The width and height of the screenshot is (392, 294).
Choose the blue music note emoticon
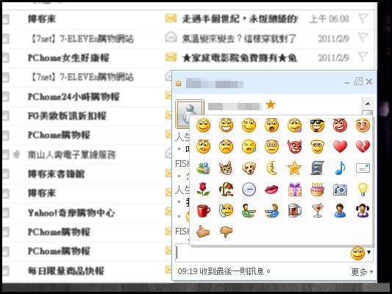(x=340, y=168)
